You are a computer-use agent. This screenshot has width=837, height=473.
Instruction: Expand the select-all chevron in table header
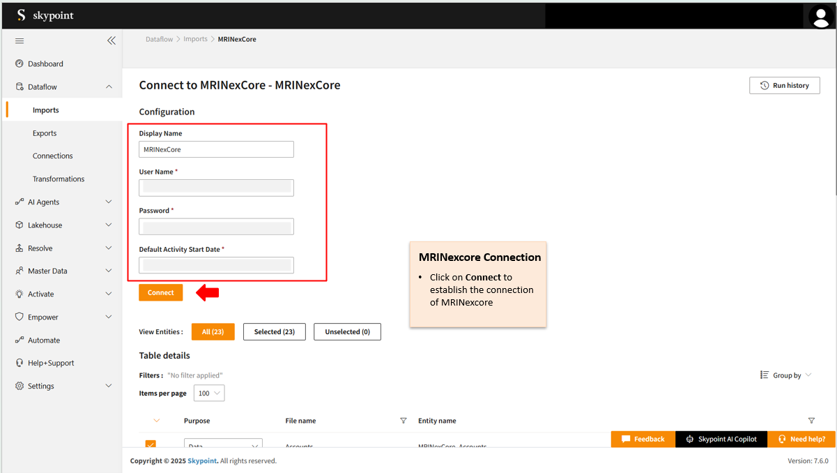coord(157,421)
